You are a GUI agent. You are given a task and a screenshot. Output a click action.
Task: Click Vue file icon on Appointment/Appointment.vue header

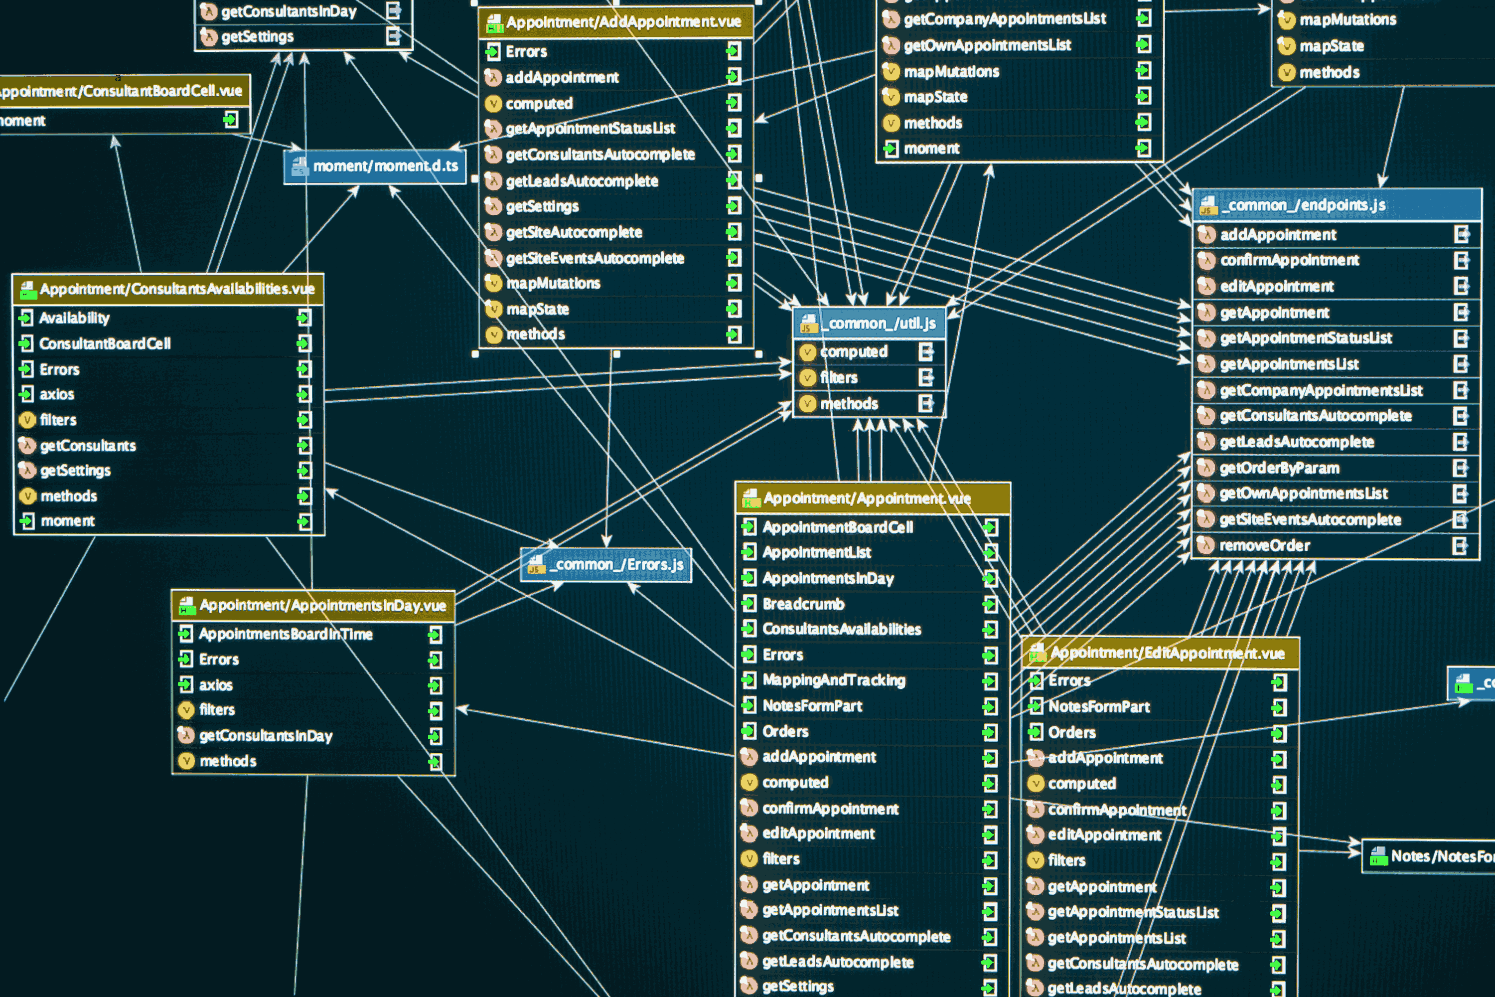click(751, 498)
